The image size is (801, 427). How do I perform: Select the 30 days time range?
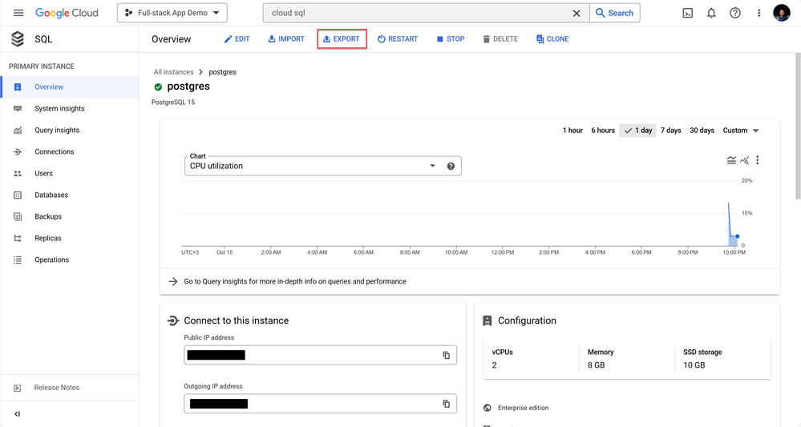[x=702, y=131]
